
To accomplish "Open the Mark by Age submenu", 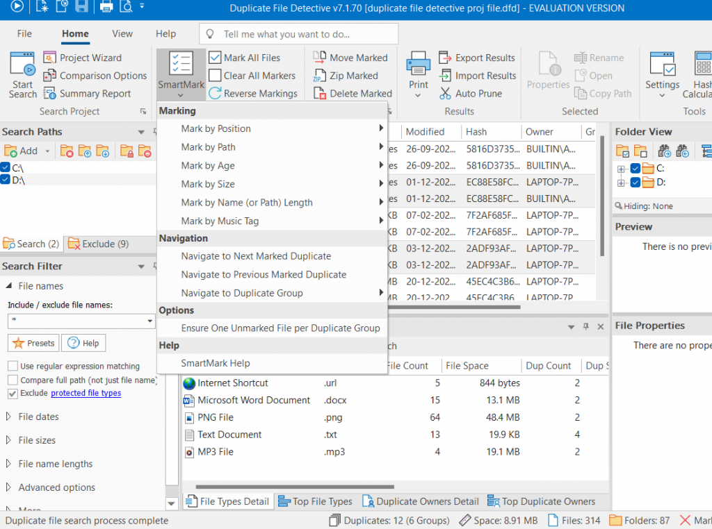I will click(x=272, y=166).
